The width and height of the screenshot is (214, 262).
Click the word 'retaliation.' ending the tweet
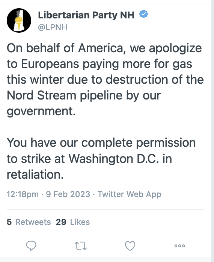pos(35,174)
